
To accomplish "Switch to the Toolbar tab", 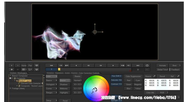I will tap(13, 73).
